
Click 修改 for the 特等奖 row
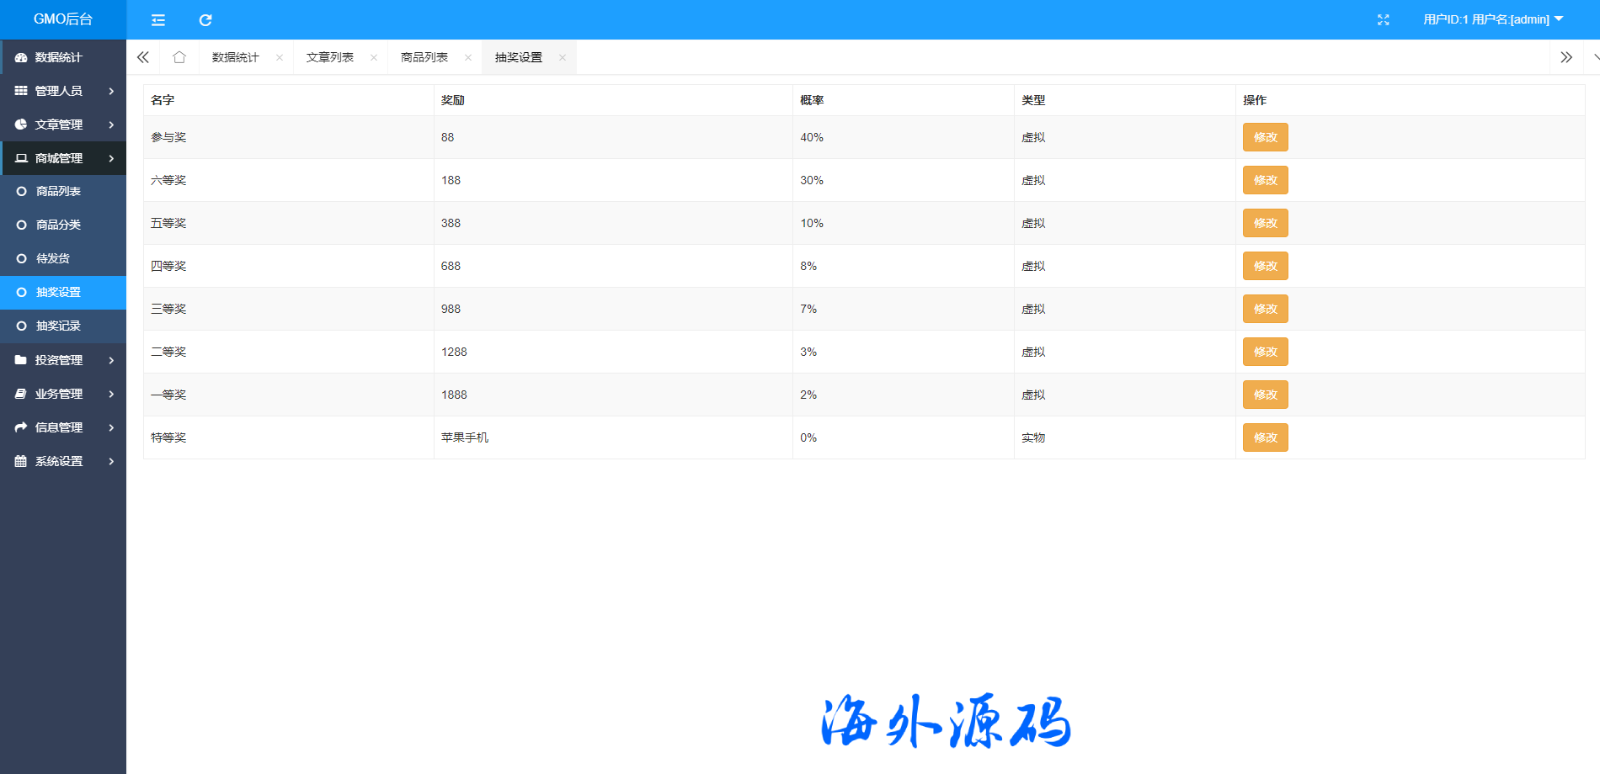[x=1265, y=437]
